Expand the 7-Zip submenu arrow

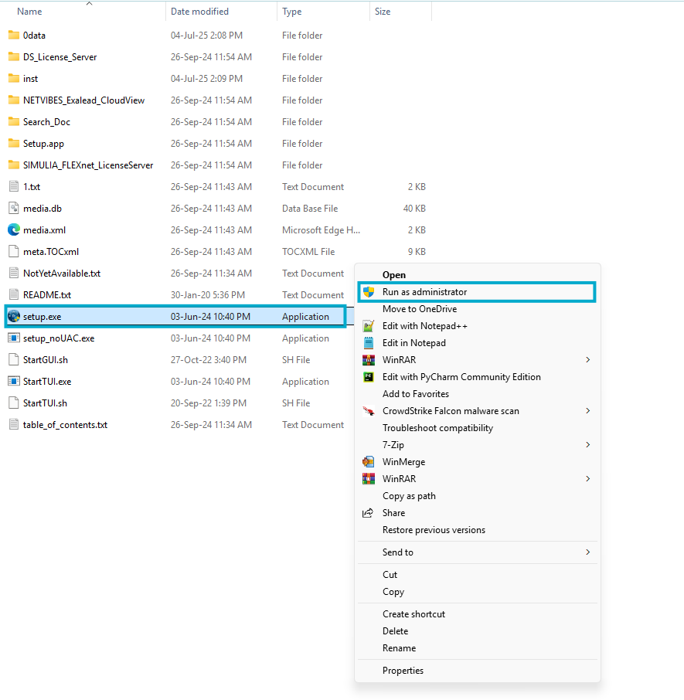point(587,444)
